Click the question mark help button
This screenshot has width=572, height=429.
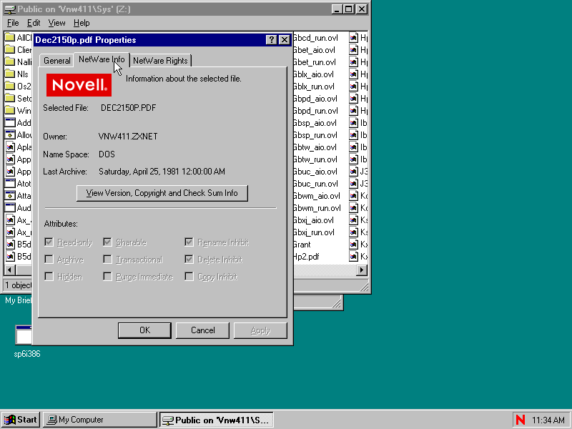(x=271, y=40)
